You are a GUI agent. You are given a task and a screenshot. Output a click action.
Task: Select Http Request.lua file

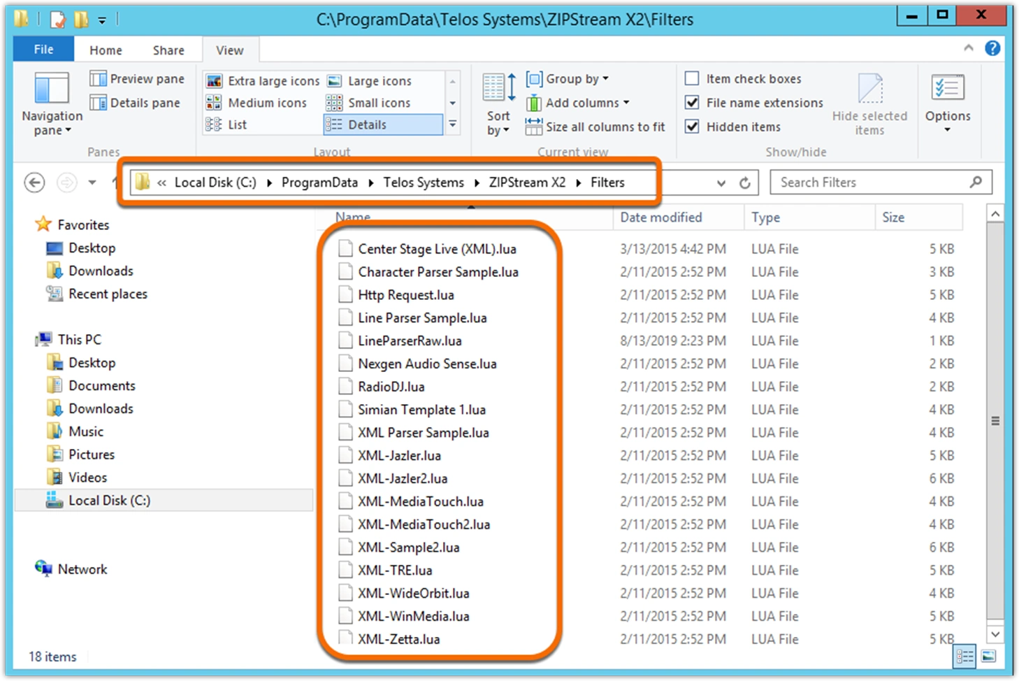[x=406, y=295]
